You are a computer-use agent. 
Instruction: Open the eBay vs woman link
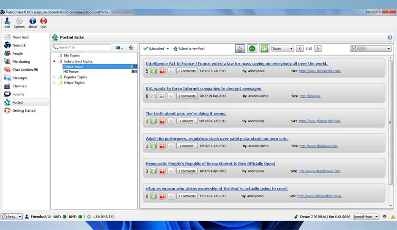tap(217, 189)
